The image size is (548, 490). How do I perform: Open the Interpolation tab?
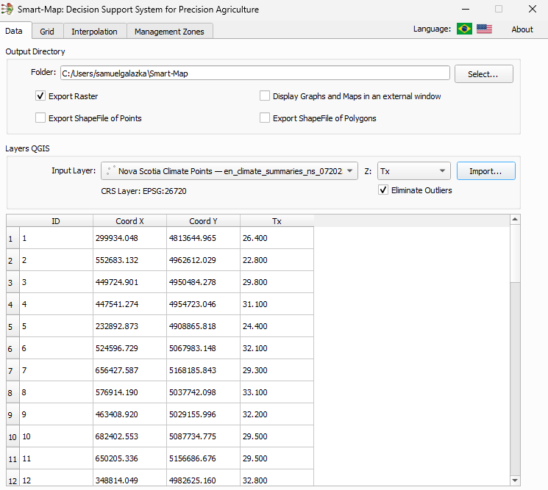(94, 32)
